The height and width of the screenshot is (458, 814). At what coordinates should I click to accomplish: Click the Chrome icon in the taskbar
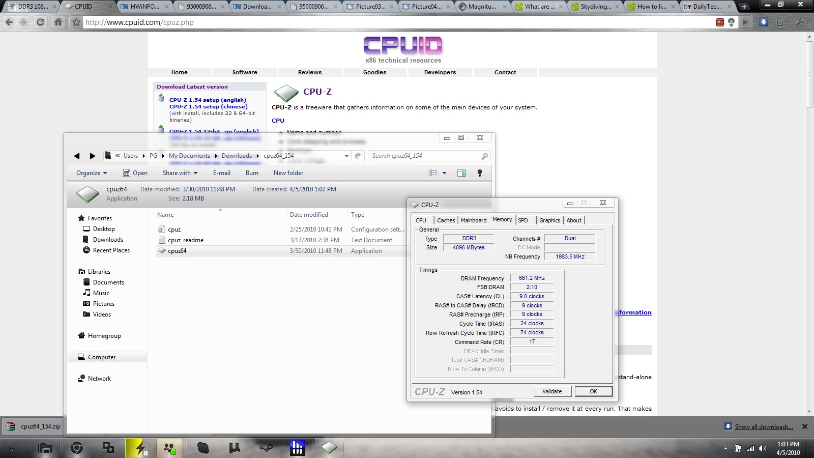tap(77, 448)
